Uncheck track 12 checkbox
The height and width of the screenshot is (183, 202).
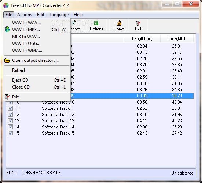tap(10, 114)
